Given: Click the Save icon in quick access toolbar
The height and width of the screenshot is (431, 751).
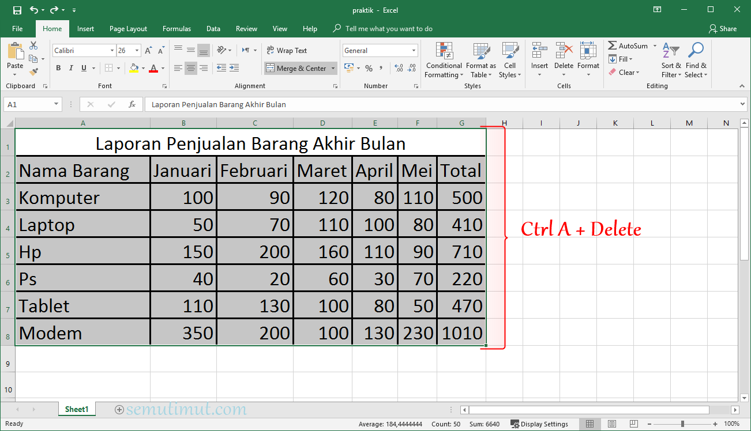Looking at the screenshot, I should point(17,10).
